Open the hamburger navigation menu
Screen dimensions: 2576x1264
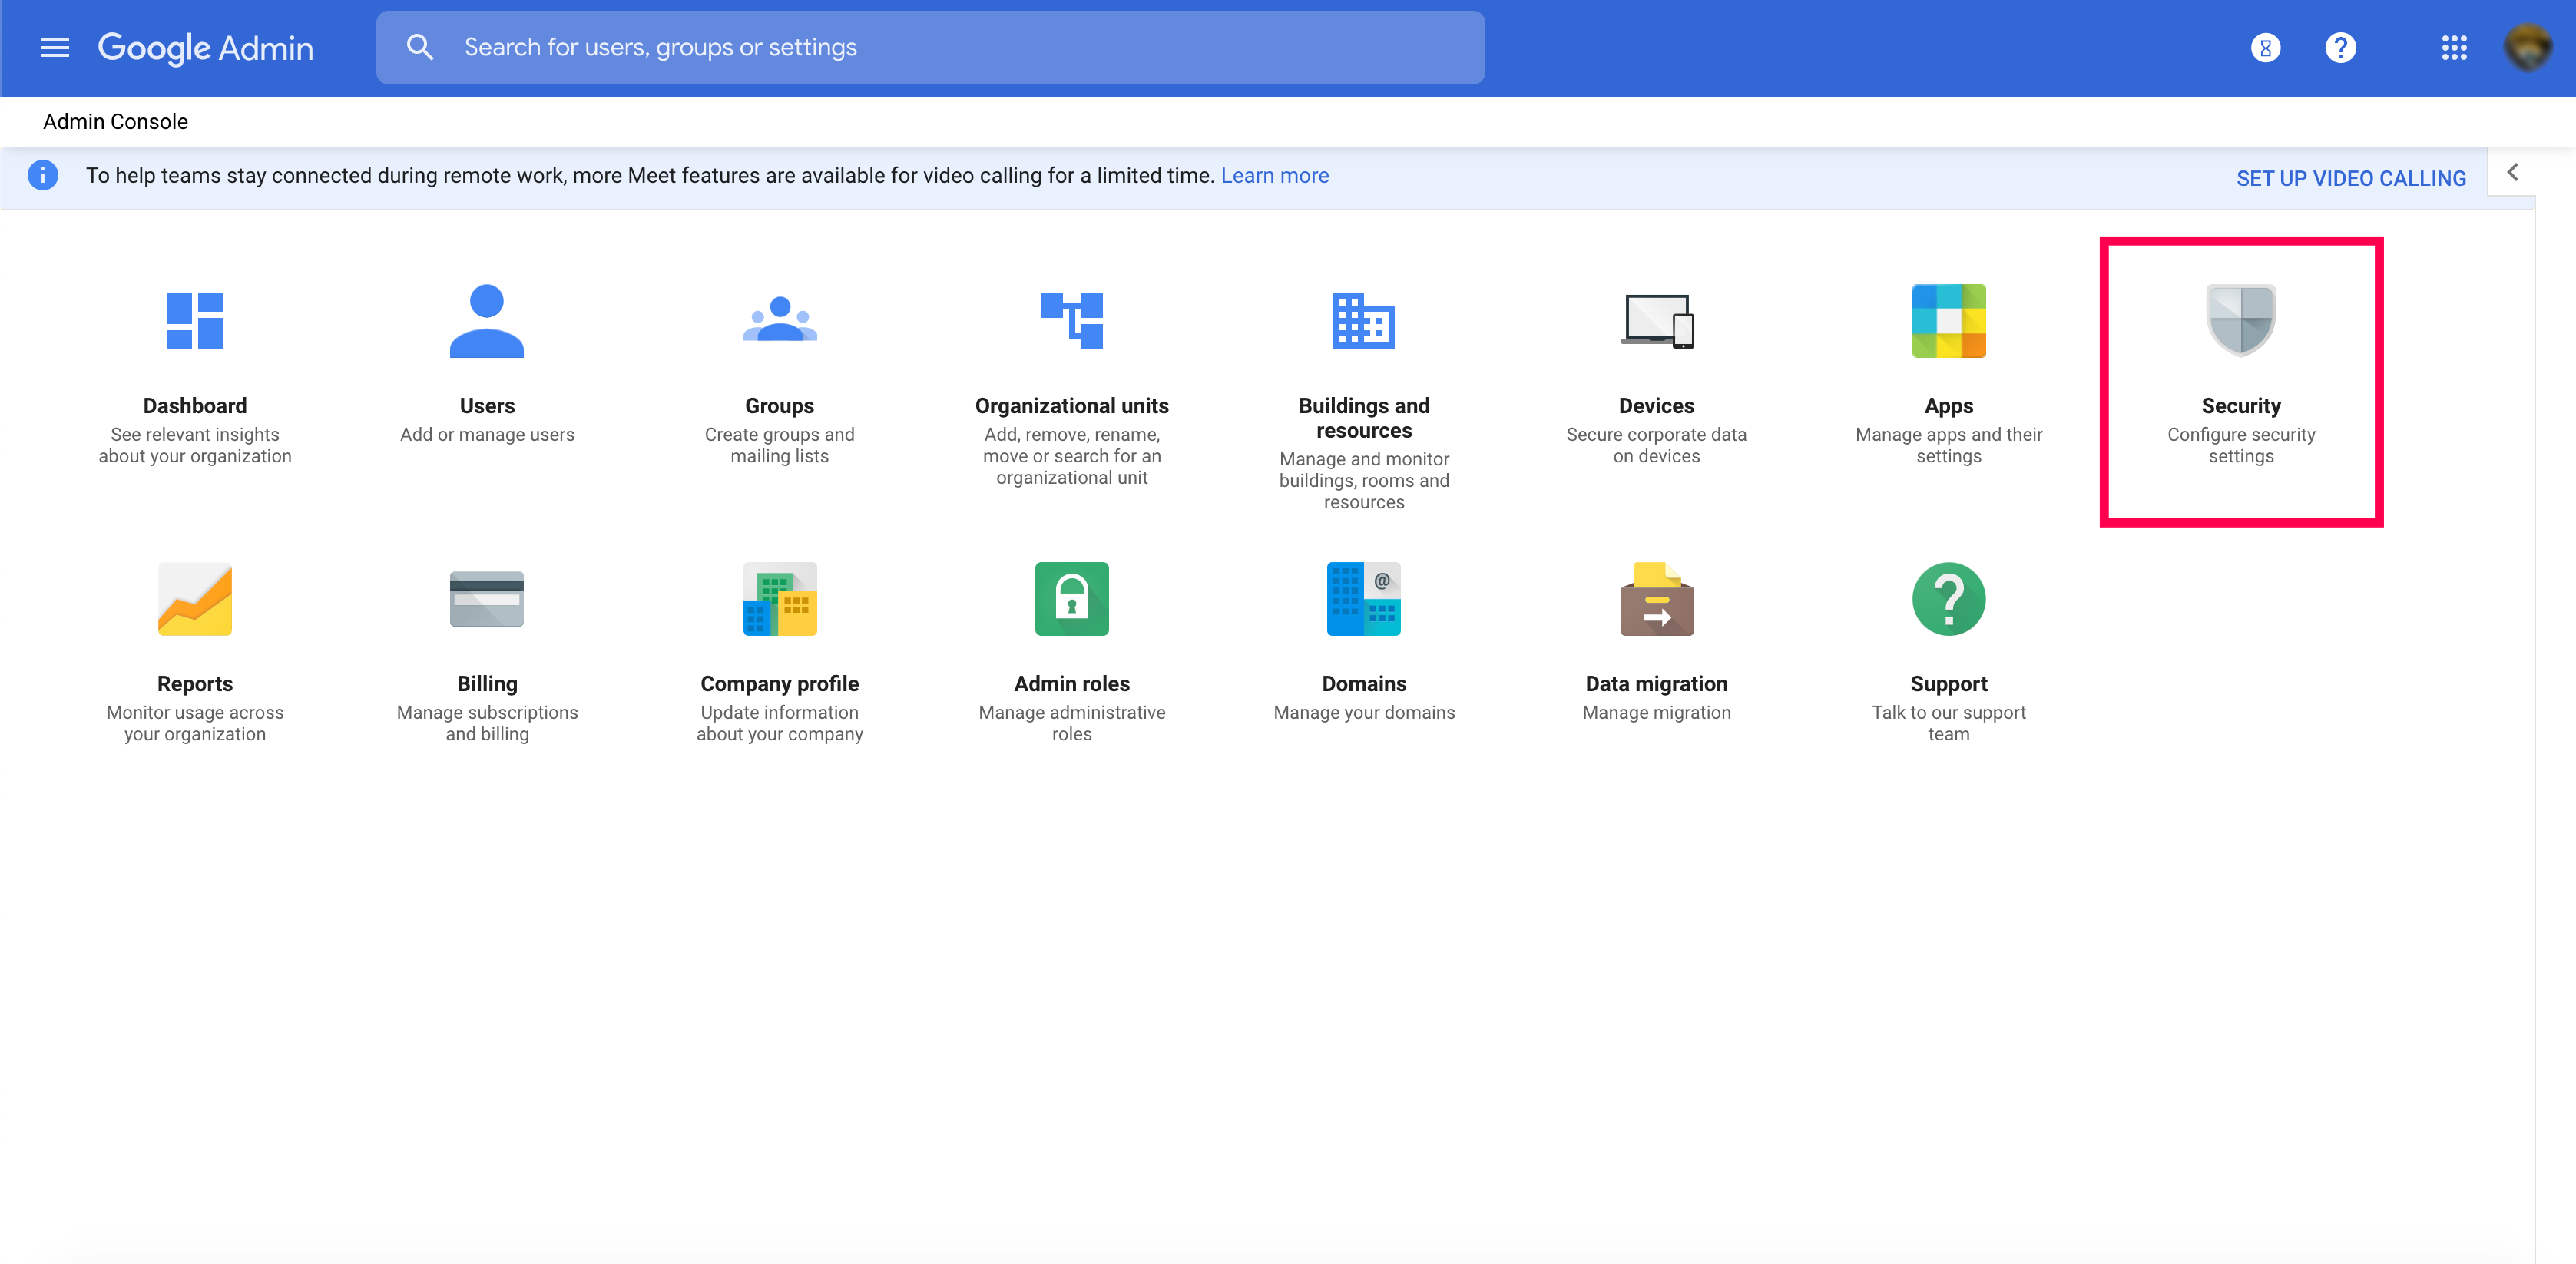coord(55,47)
